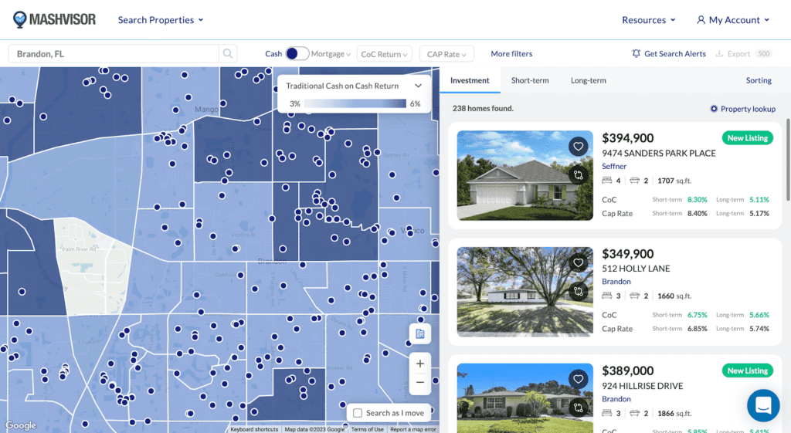Click the $349,900 price
Screen dimensions: 791x433
pyautogui.click(x=627, y=254)
